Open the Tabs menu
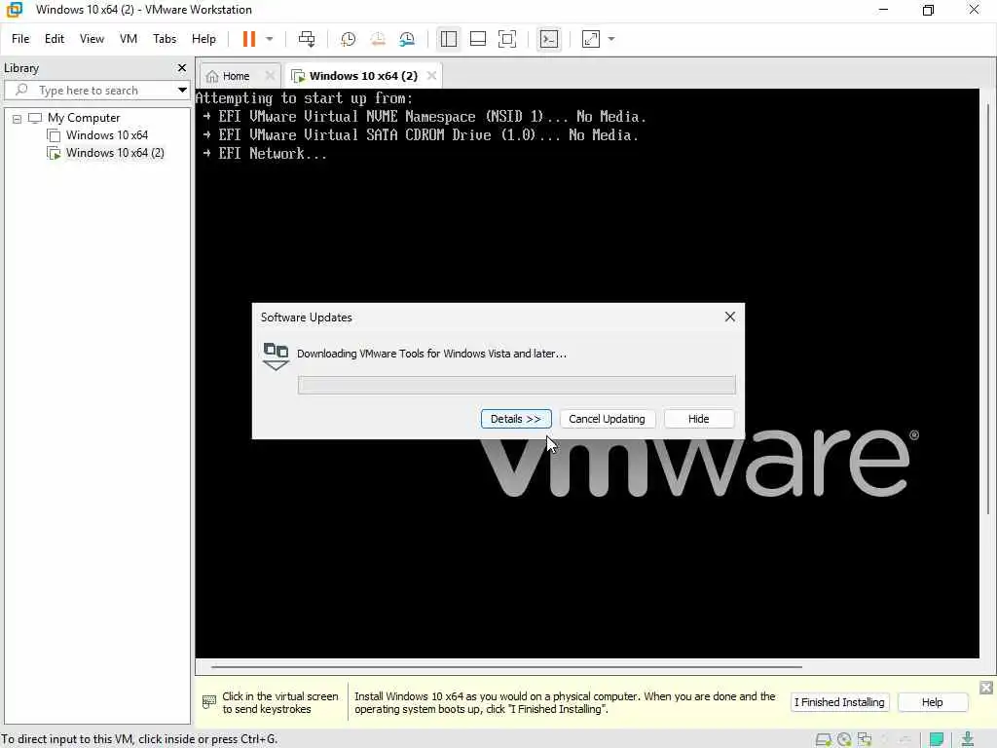The height and width of the screenshot is (748, 997). pyautogui.click(x=165, y=39)
